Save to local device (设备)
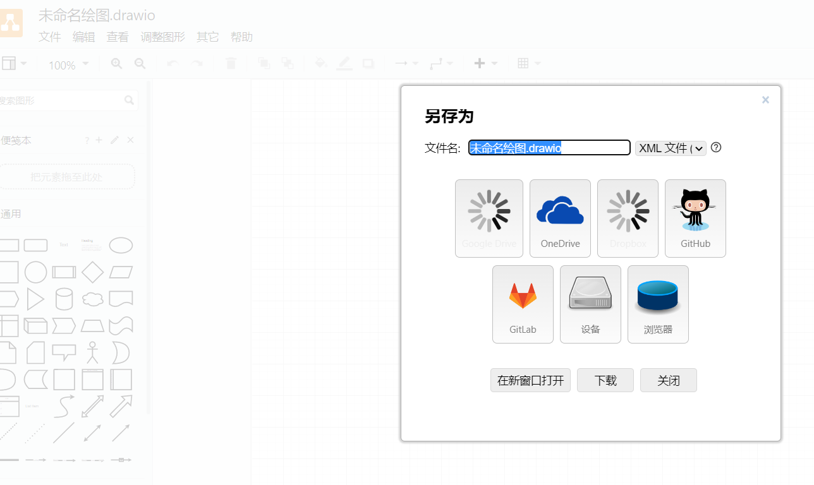814x485 pixels. click(590, 304)
